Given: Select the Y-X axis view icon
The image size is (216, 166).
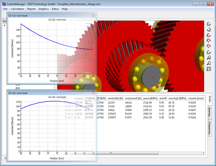Looking at the screenshot, I should tap(209, 52).
